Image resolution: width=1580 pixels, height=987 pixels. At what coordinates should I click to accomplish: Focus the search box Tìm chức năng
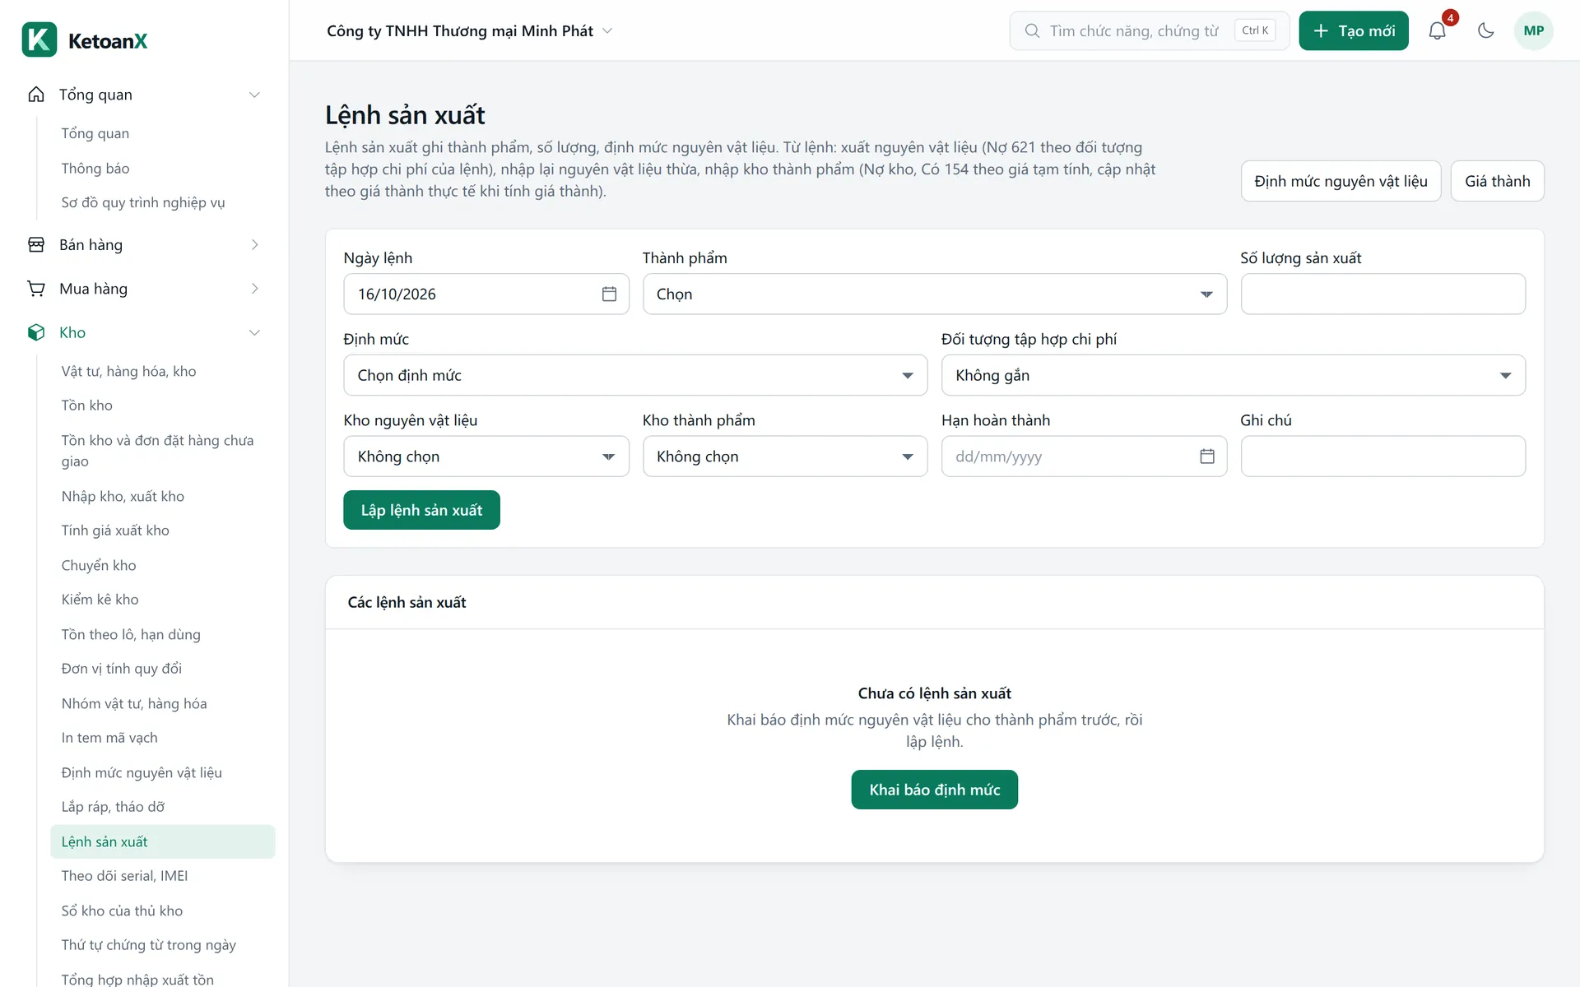click(1149, 31)
